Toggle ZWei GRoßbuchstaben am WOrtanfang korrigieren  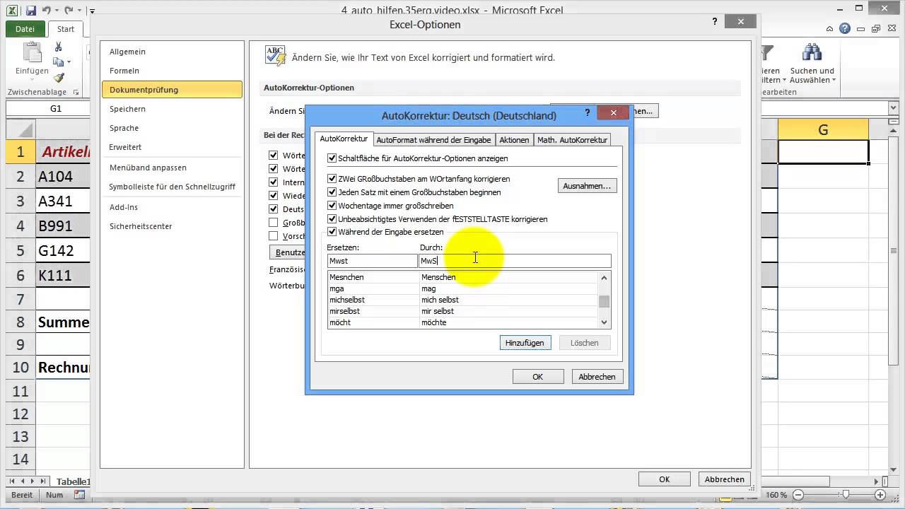pyautogui.click(x=332, y=179)
